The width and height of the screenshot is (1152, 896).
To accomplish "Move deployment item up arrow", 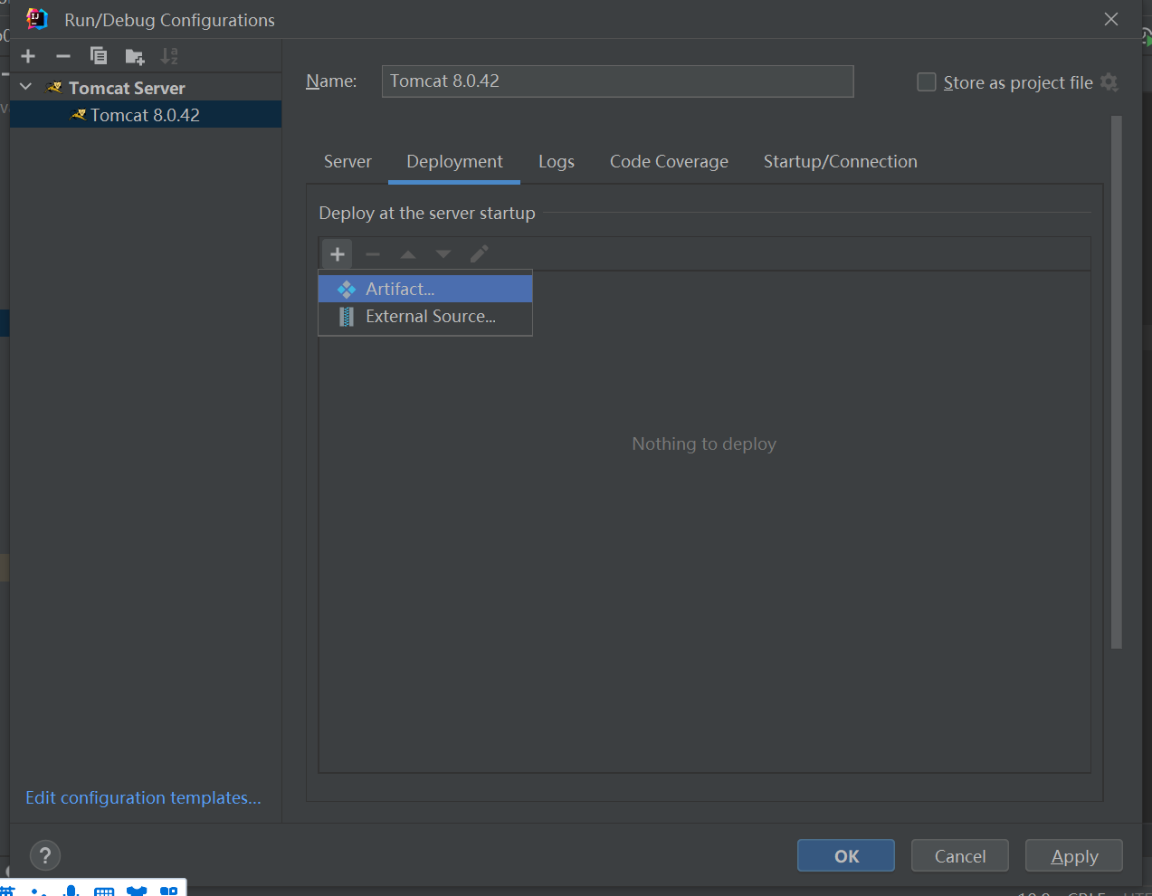I will click(408, 254).
